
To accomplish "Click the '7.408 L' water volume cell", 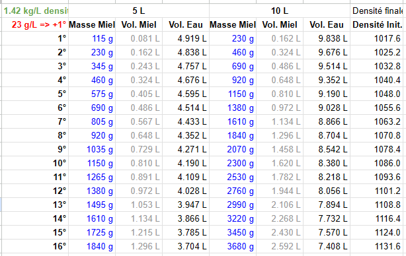I will click(327, 246).
